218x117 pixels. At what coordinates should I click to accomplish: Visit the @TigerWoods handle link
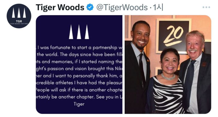122,8
